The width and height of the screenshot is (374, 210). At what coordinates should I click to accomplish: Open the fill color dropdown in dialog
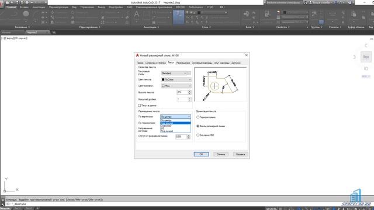coord(176,86)
